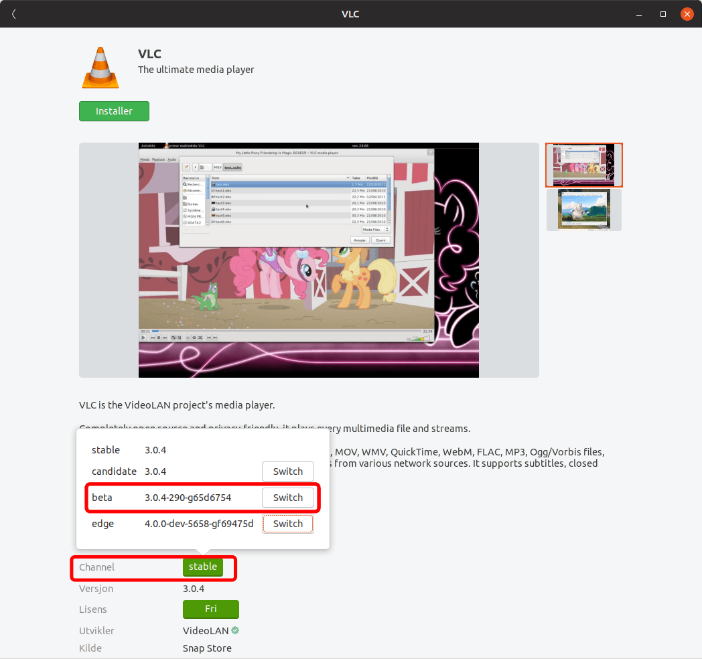Screen dimensions: 702x659
Task: Click the verified developer badge next to VideoLAN
Action: click(x=236, y=630)
